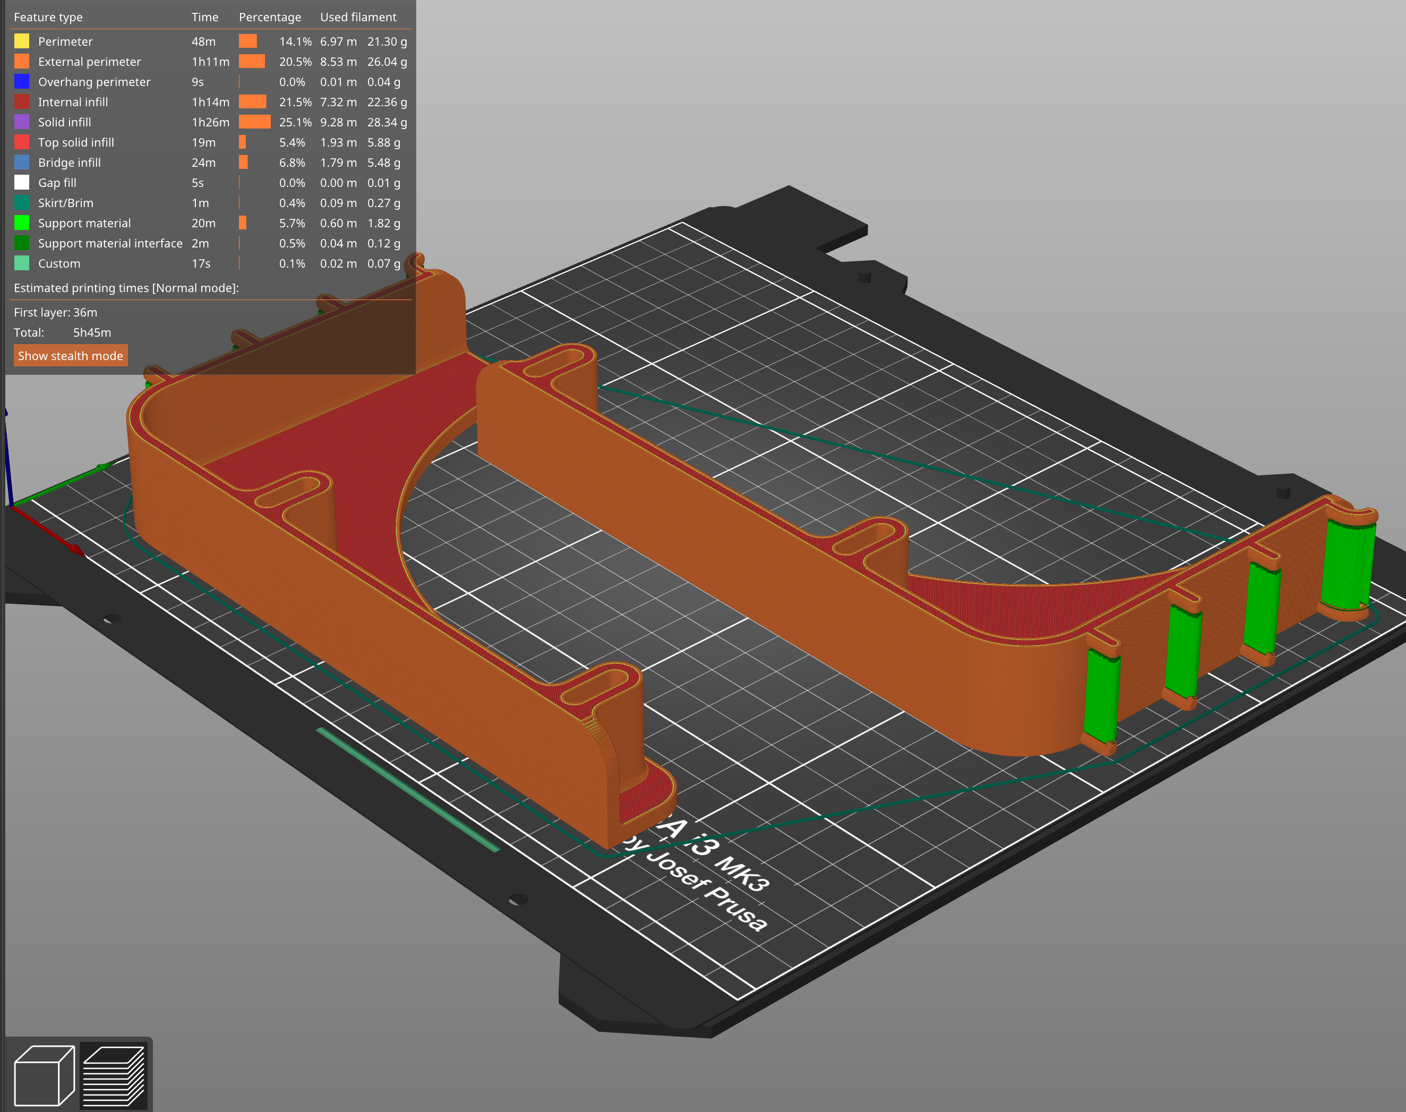Select the sliced layers preview icon

[x=113, y=1075]
